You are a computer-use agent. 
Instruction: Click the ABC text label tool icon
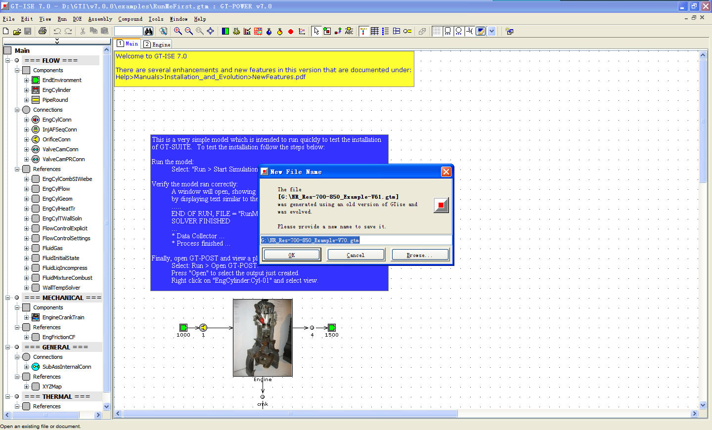(x=349, y=31)
